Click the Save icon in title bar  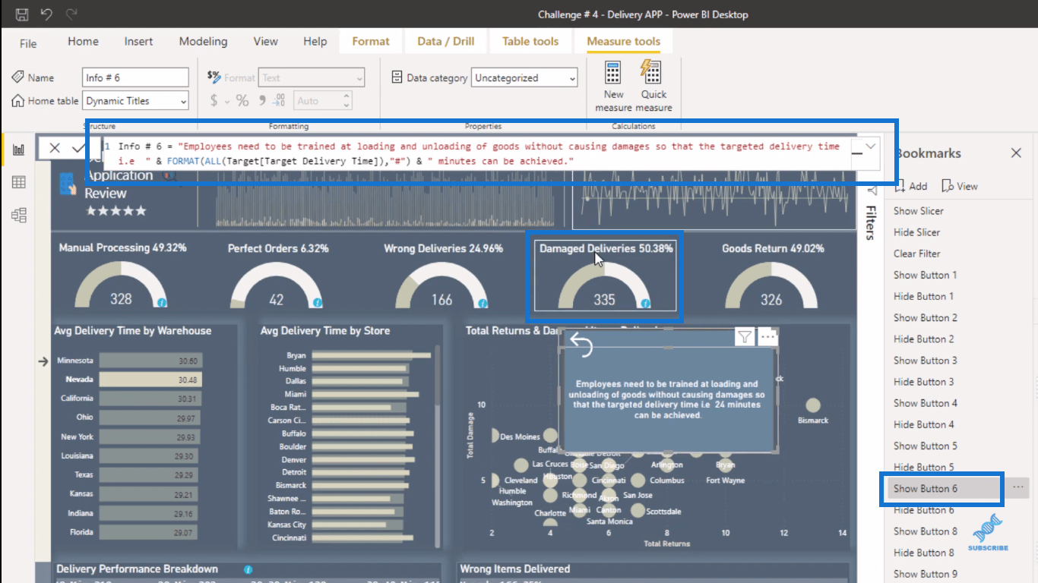click(22, 14)
